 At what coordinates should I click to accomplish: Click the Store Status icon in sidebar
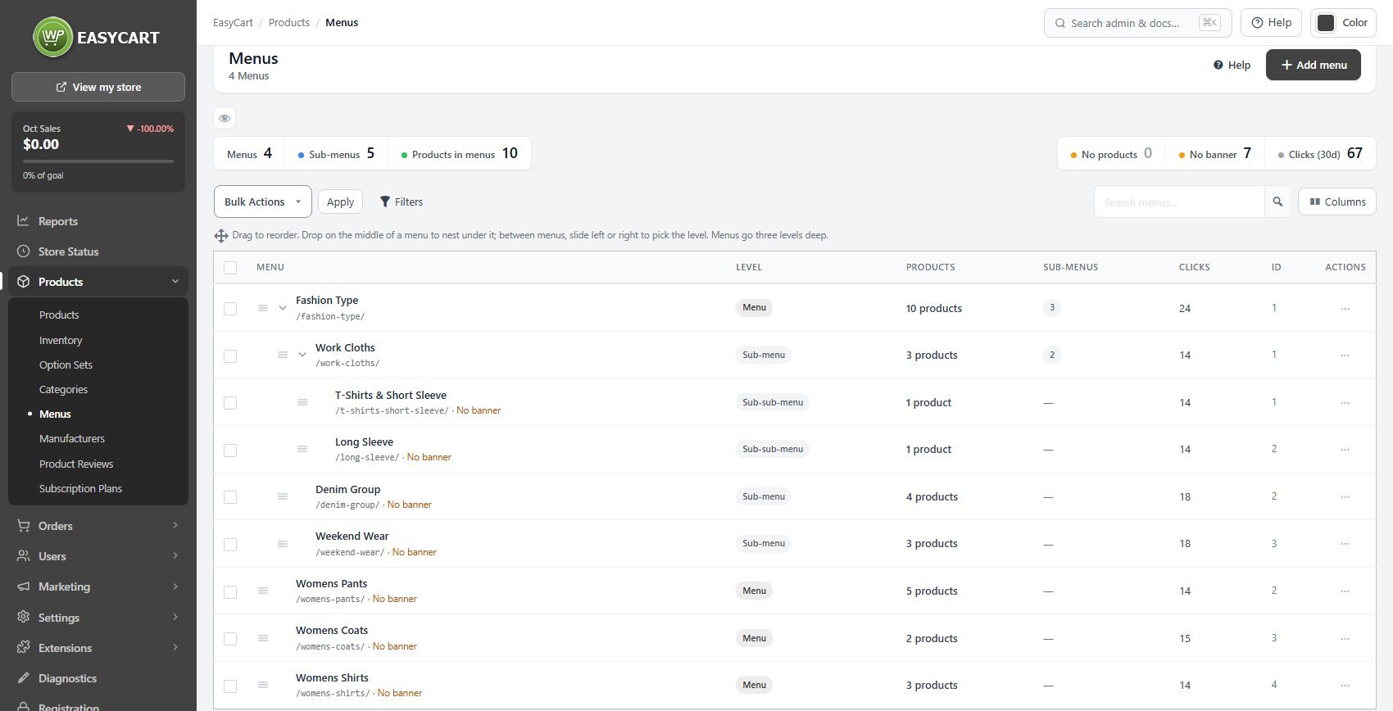[23, 251]
